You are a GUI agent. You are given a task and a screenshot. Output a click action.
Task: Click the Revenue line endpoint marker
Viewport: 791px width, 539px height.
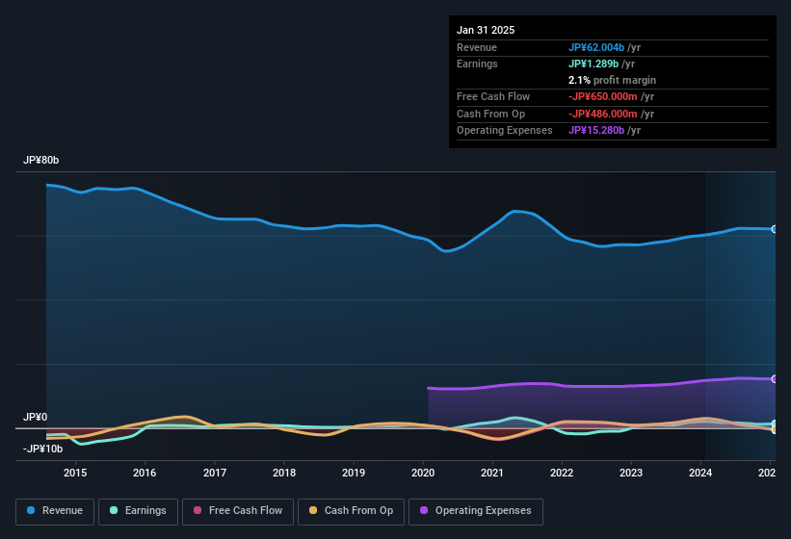click(775, 229)
